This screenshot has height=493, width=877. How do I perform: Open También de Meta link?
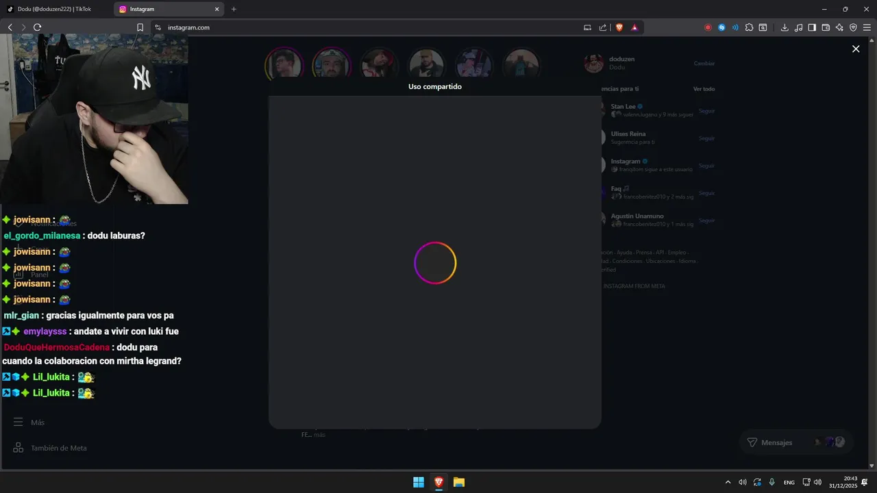[x=50, y=448]
